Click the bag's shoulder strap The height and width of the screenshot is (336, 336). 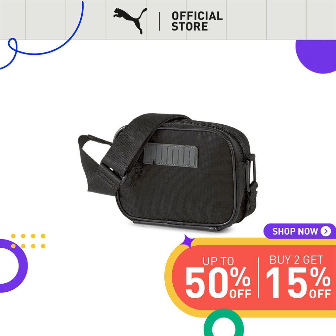(x=120, y=151)
